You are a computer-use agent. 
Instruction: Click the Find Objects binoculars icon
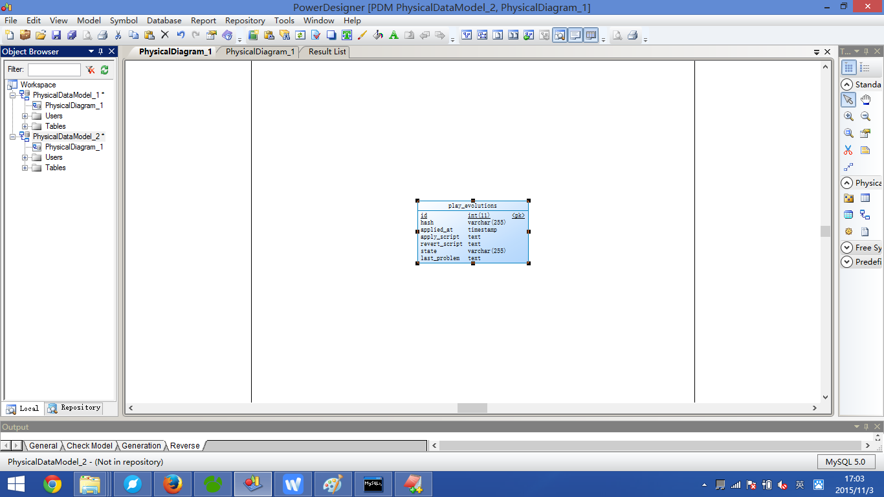[x=285, y=35]
